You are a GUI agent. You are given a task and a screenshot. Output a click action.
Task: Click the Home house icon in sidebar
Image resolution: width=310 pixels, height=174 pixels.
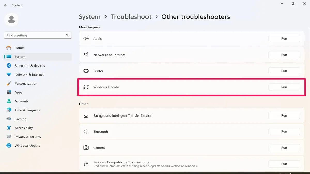tap(9, 48)
